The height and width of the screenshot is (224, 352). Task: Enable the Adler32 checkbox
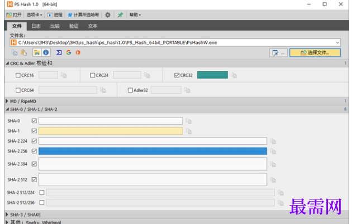(130, 90)
